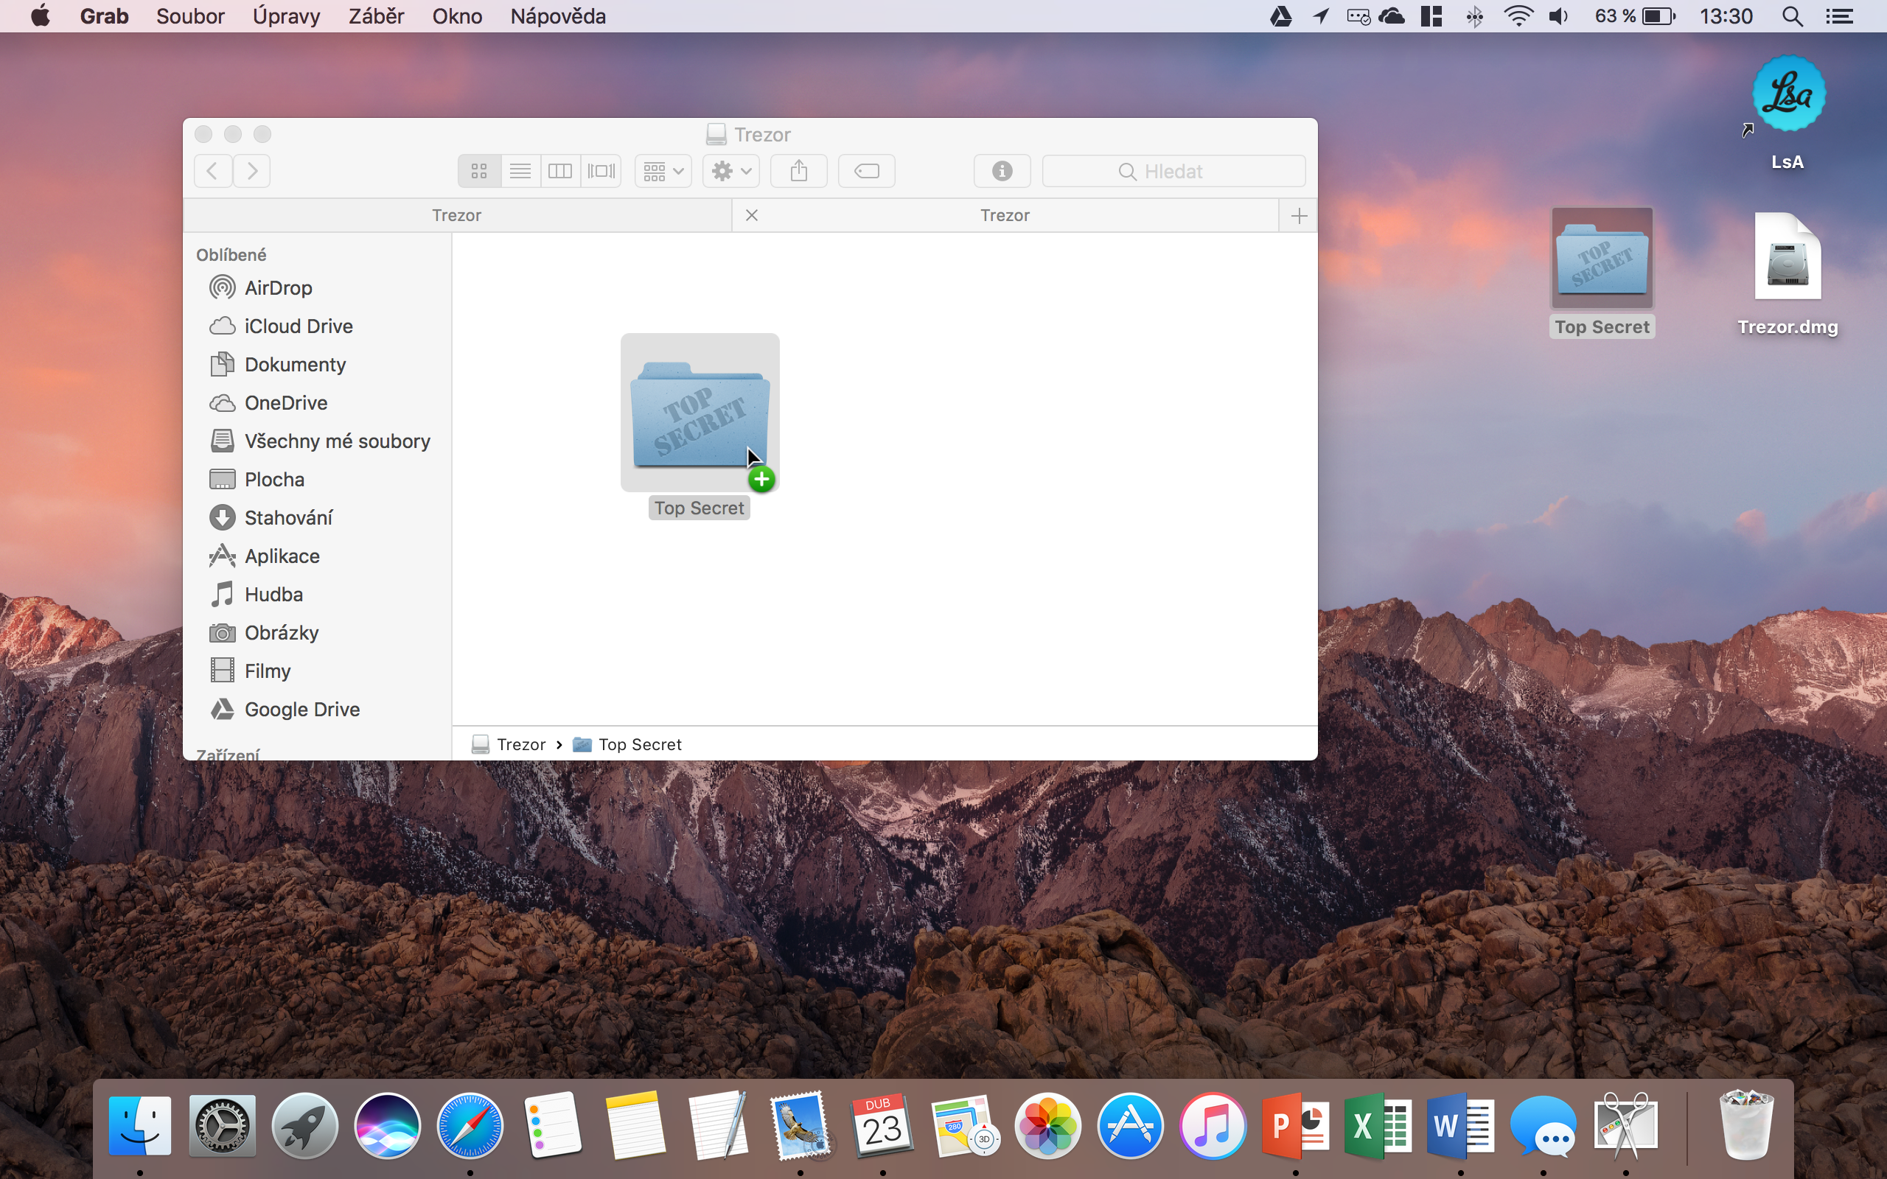Viewport: 1887px width, 1179px height.
Task: Add a new Finder tab
Action: [x=1298, y=215]
